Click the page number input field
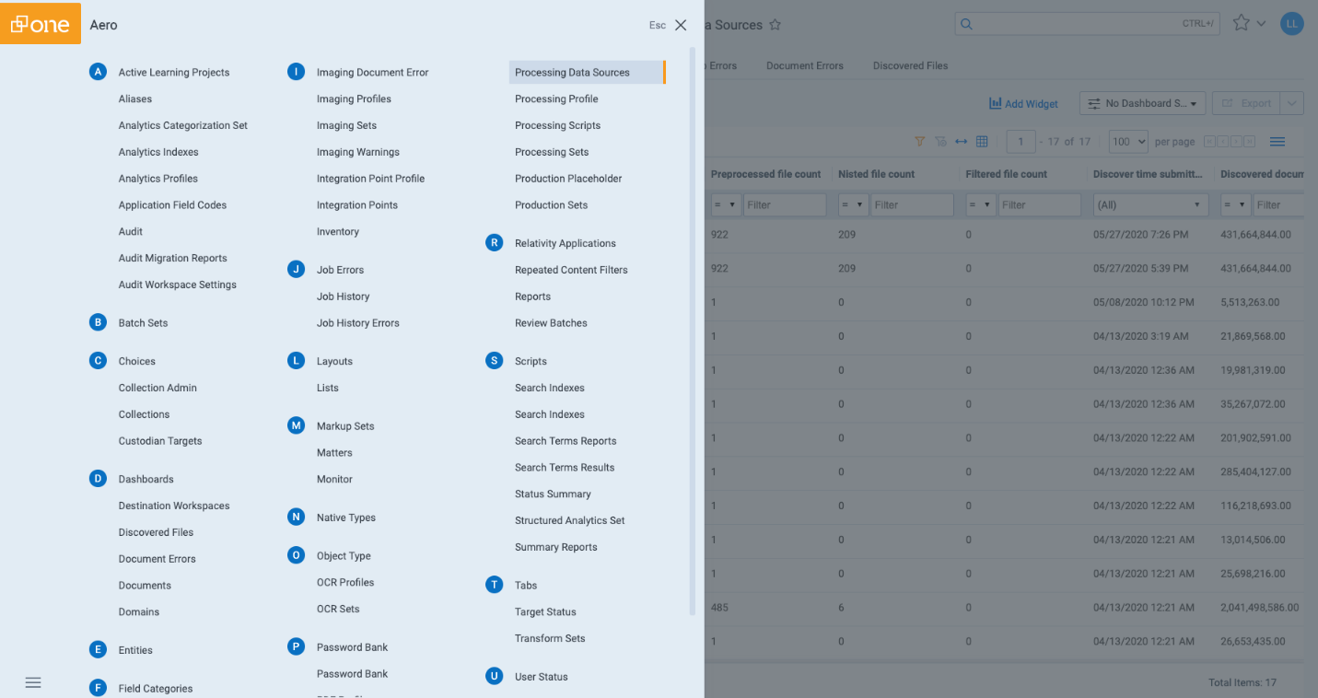This screenshot has width=1318, height=698. pyautogui.click(x=1020, y=141)
